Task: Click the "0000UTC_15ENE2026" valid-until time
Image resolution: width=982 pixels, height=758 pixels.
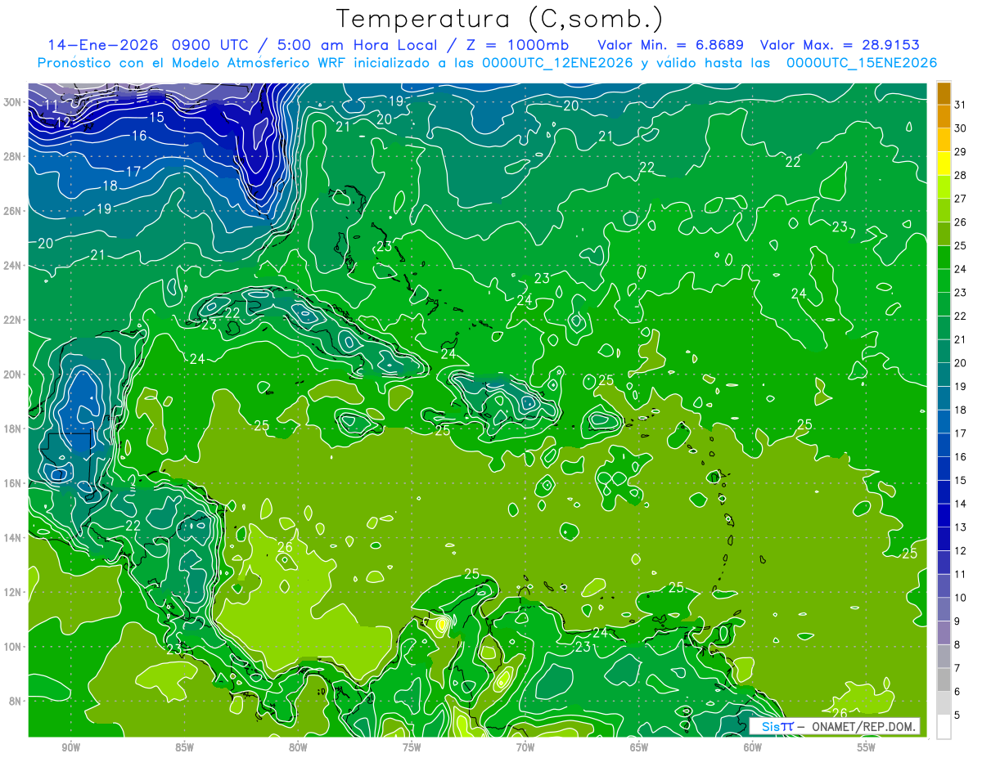Action: tap(861, 63)
